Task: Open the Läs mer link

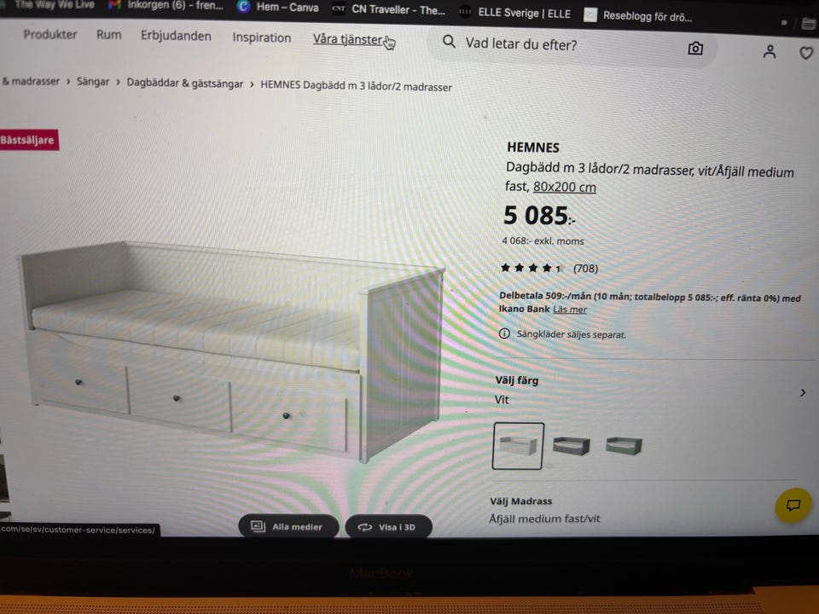Action: pyautogui.click(x=570, y=309)
